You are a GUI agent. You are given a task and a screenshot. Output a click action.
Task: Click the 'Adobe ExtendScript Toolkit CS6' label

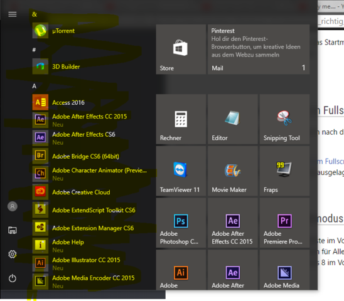pos(94,210)
